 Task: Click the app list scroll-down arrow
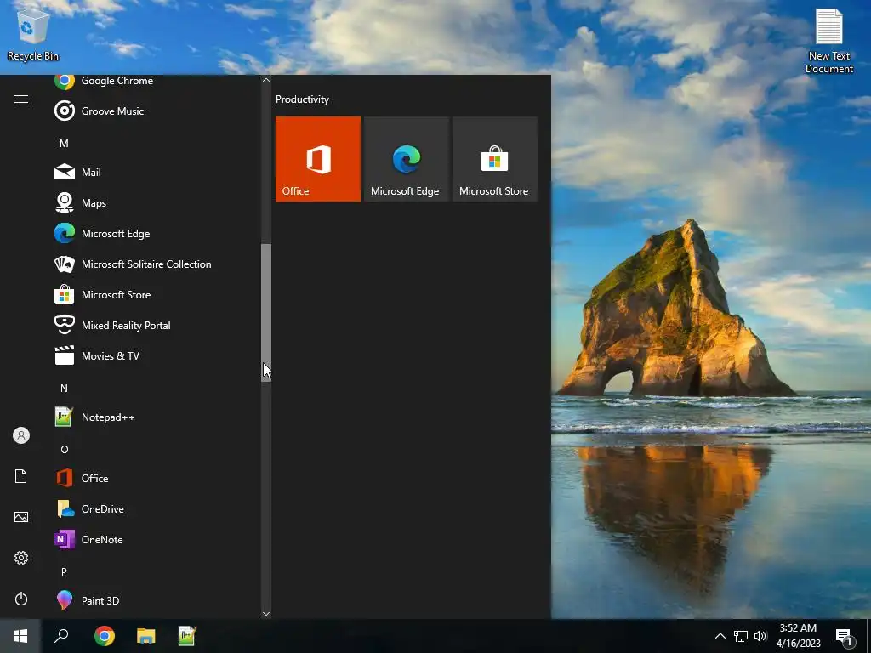tap(266, 614)
